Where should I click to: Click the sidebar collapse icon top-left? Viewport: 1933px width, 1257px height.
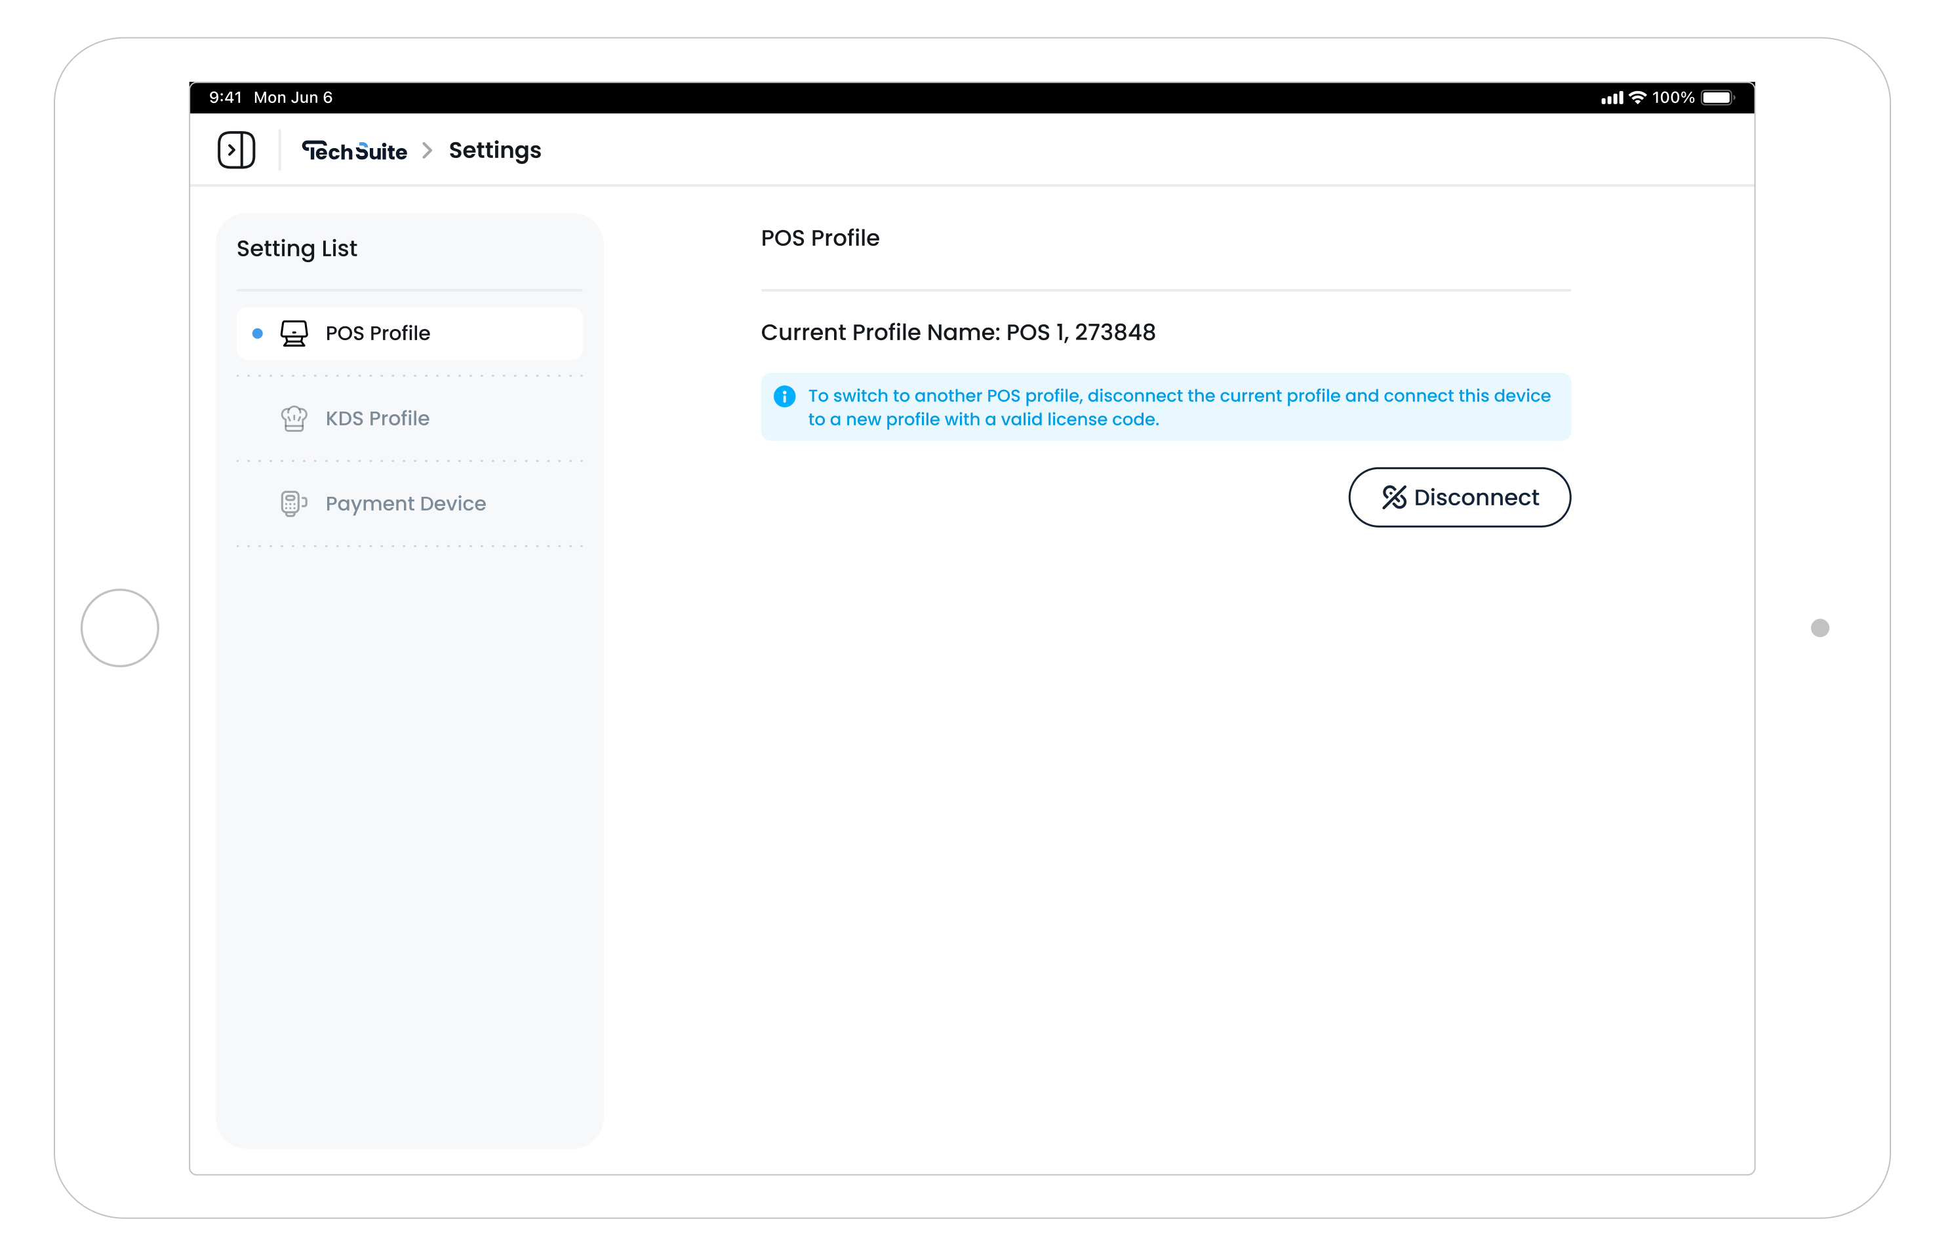237,149
